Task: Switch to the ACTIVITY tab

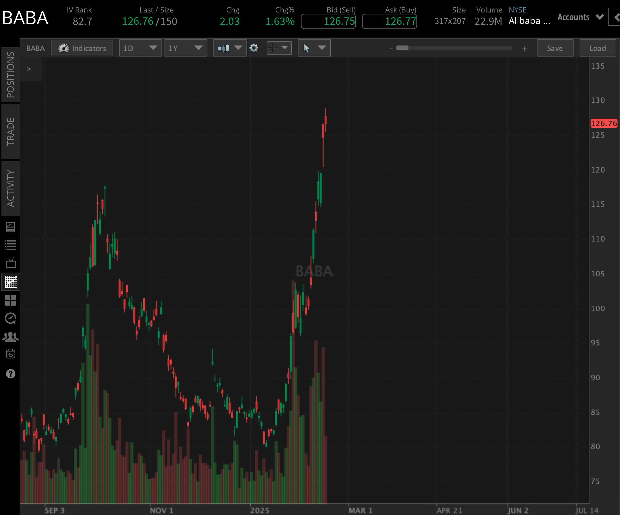Action: tap(11, 186)
